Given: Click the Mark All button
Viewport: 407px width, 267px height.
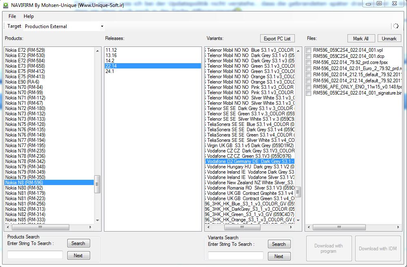Looking at the screenshot, I should click(361, 38).
